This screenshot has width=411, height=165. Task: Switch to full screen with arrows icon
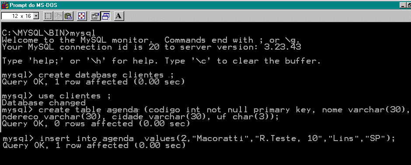pos(82,16)
